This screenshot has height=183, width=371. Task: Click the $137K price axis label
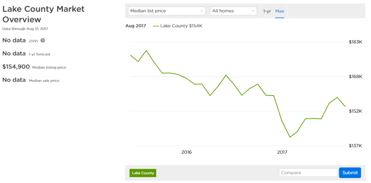tap(355, 146)
